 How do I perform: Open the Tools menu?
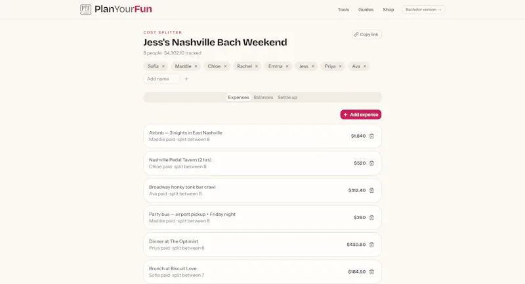(343, 10)
